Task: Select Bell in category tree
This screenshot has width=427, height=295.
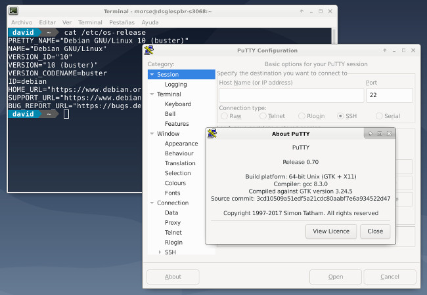Action: coord(170,114)
